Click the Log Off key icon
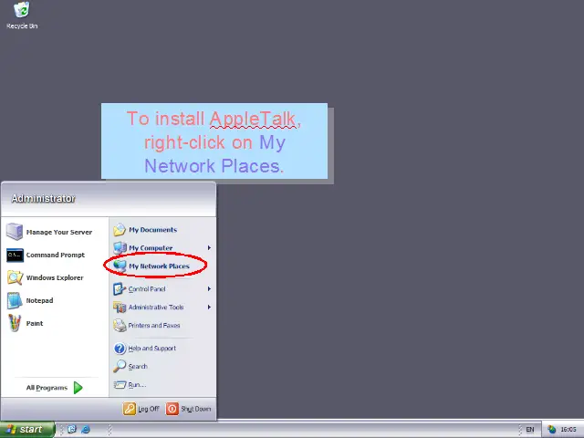The height and width of the screenshot is (438, 584). tap(130, 409)
